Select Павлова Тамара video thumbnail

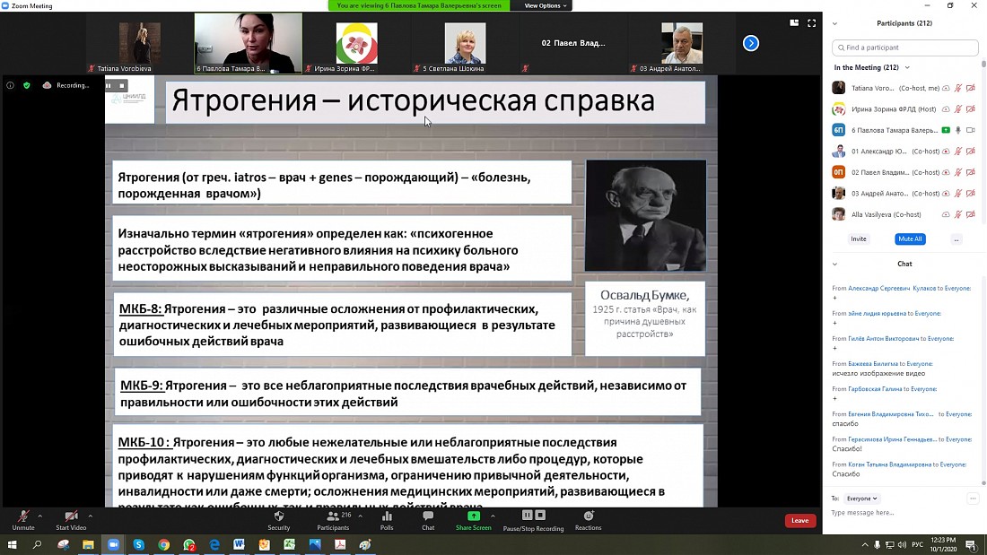[248, 43]
